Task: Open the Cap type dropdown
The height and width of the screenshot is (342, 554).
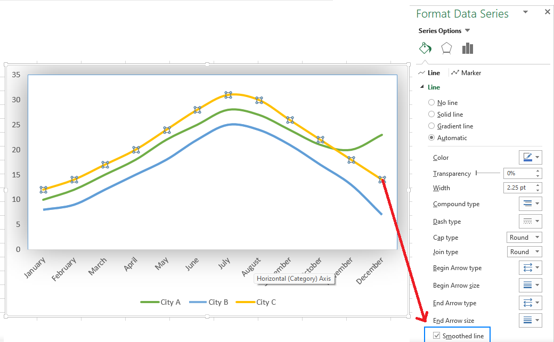Action: (x=524, y=237)
